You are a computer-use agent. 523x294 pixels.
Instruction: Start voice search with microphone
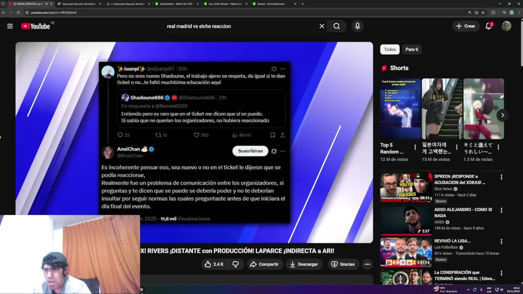(x=358, y=26)
